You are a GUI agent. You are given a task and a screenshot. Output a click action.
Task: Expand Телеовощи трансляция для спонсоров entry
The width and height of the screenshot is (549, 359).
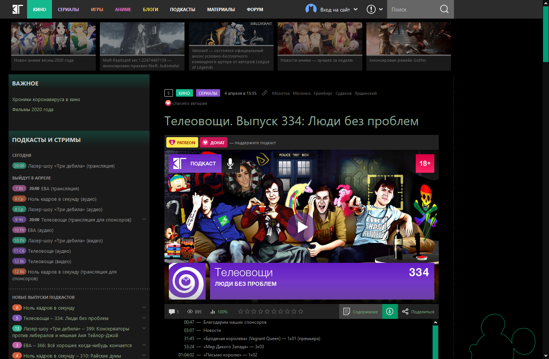(144, 220)
